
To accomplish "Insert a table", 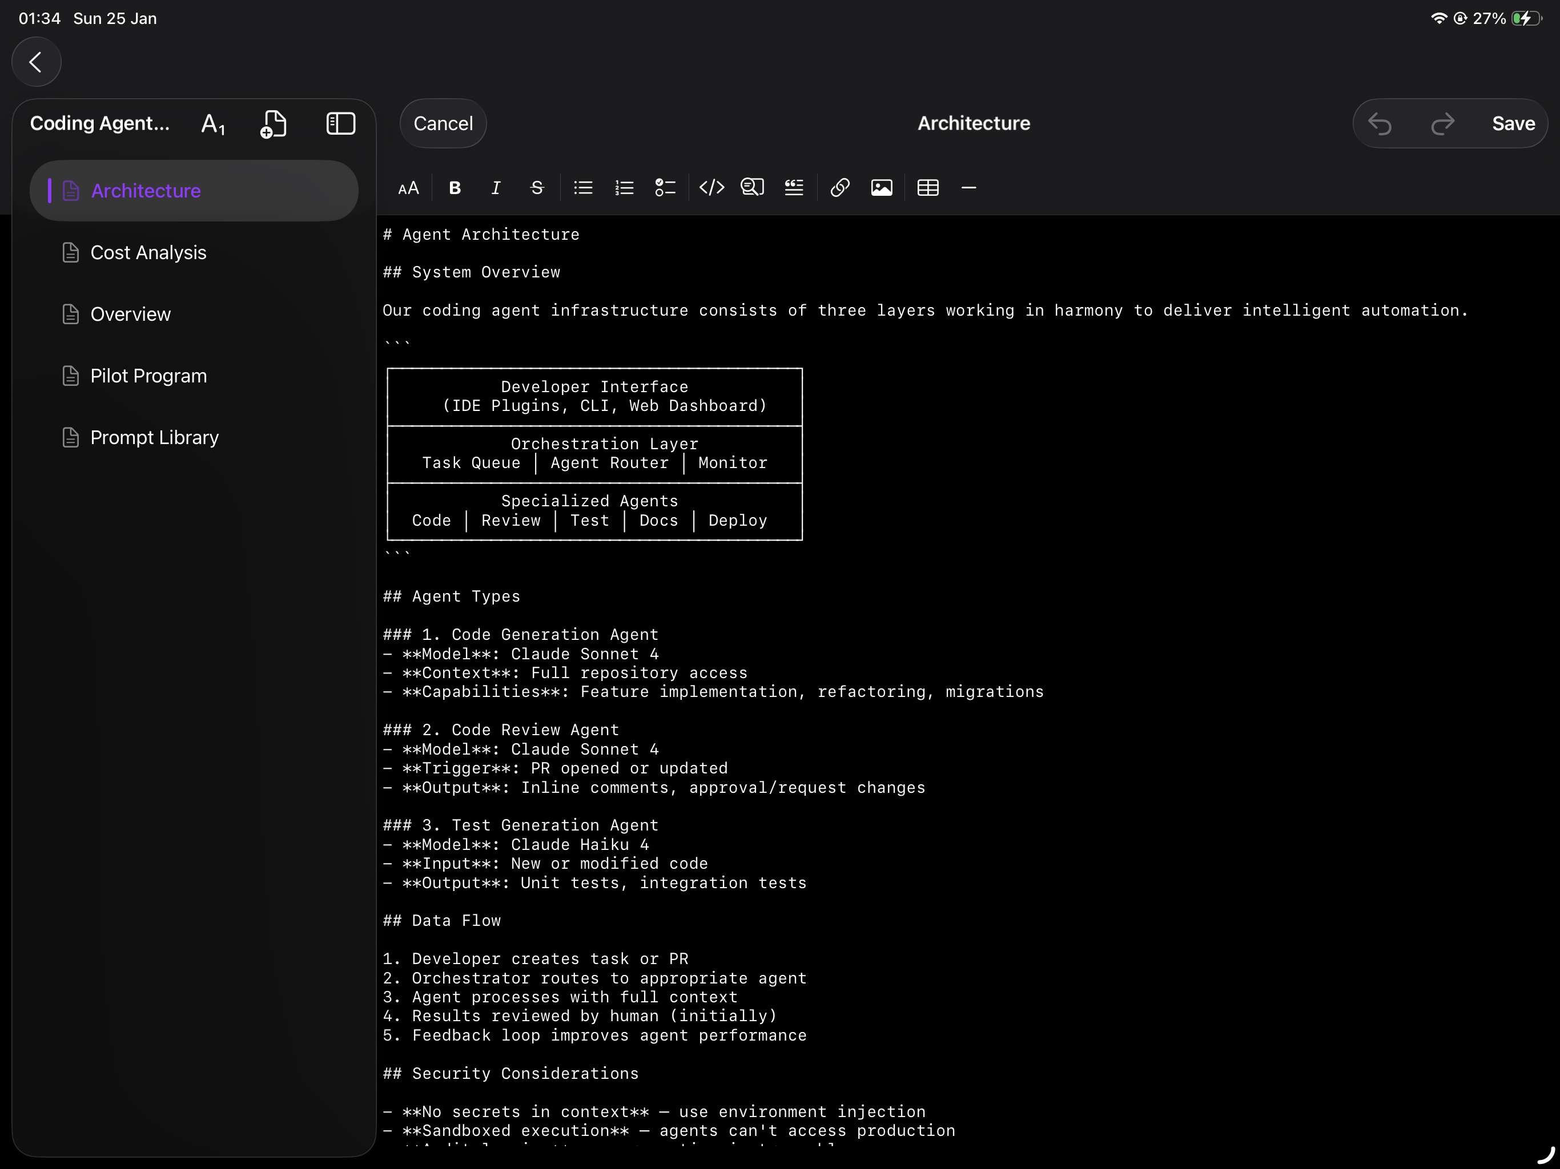I will pos(927,188).
